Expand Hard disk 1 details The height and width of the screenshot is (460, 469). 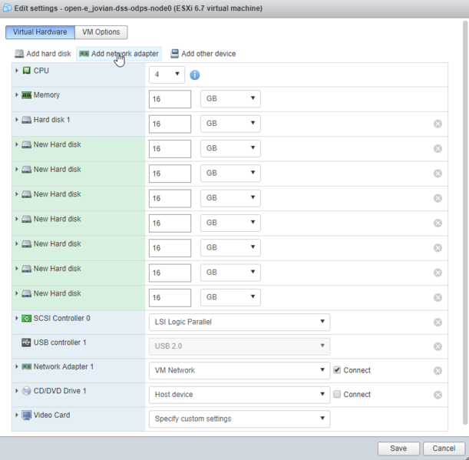click(x=17, y=120)
